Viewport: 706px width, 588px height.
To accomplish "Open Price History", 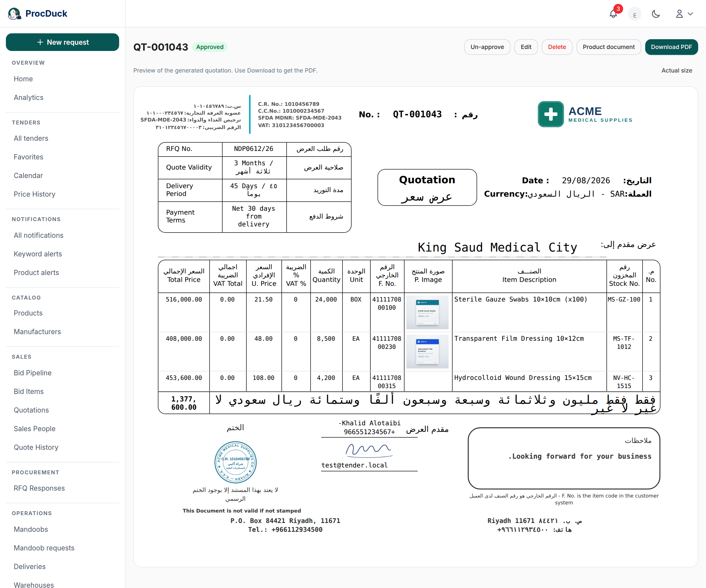I will point(35,194).
